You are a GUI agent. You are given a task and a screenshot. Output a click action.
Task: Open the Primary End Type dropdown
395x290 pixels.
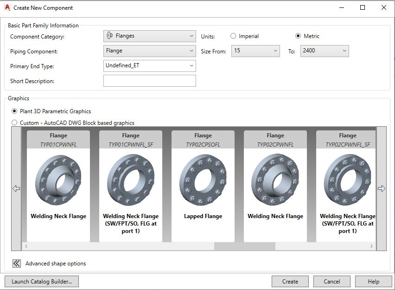click(150, 66)
